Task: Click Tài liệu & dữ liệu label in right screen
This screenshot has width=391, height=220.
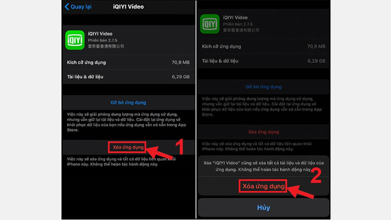Action: [x=220, y=61]
